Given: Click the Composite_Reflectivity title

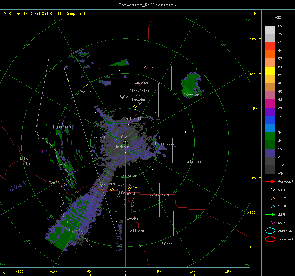Looking at the screenshot, I should 147,5.
